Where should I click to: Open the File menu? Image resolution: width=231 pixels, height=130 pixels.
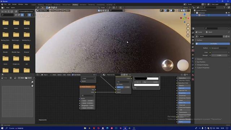point(5,4)
